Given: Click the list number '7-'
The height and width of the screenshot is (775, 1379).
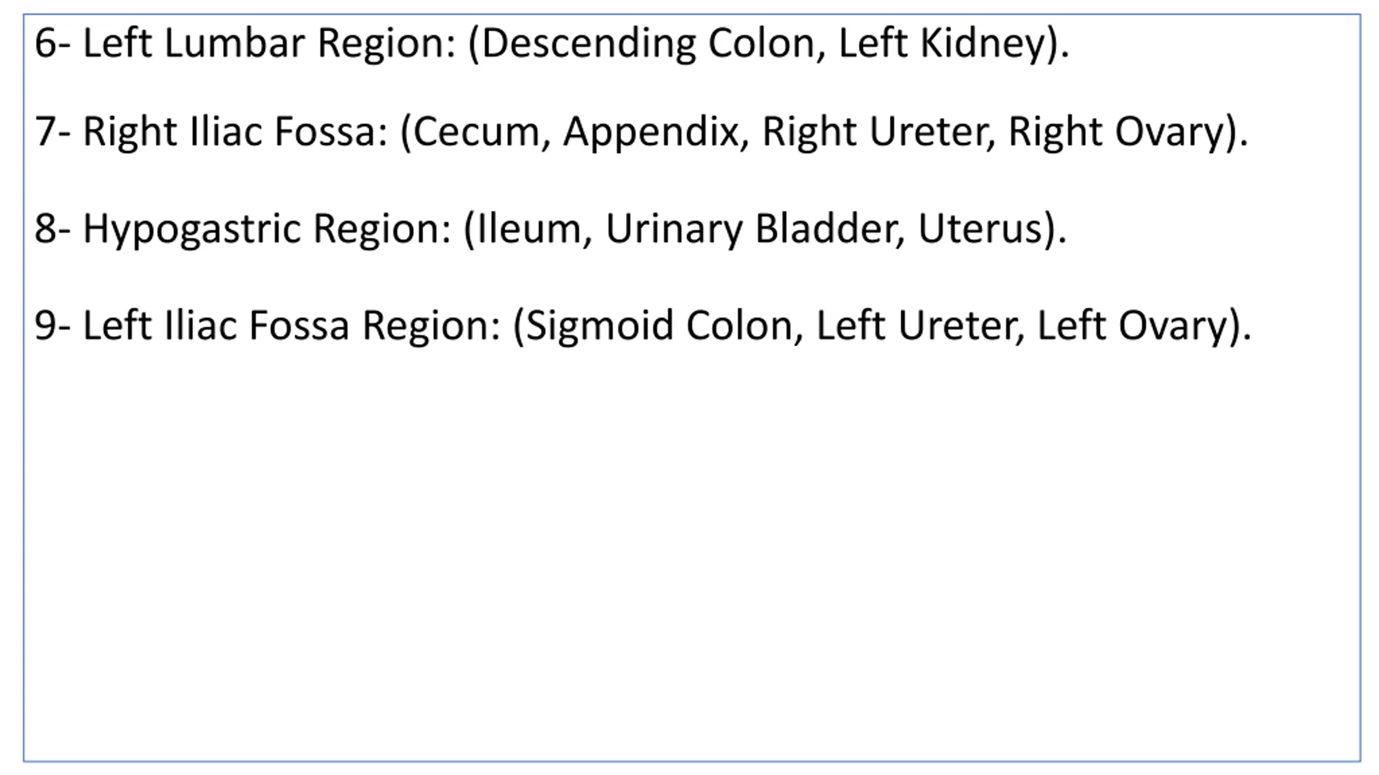Looking at the screenshot, I should [x=52, y=132].
